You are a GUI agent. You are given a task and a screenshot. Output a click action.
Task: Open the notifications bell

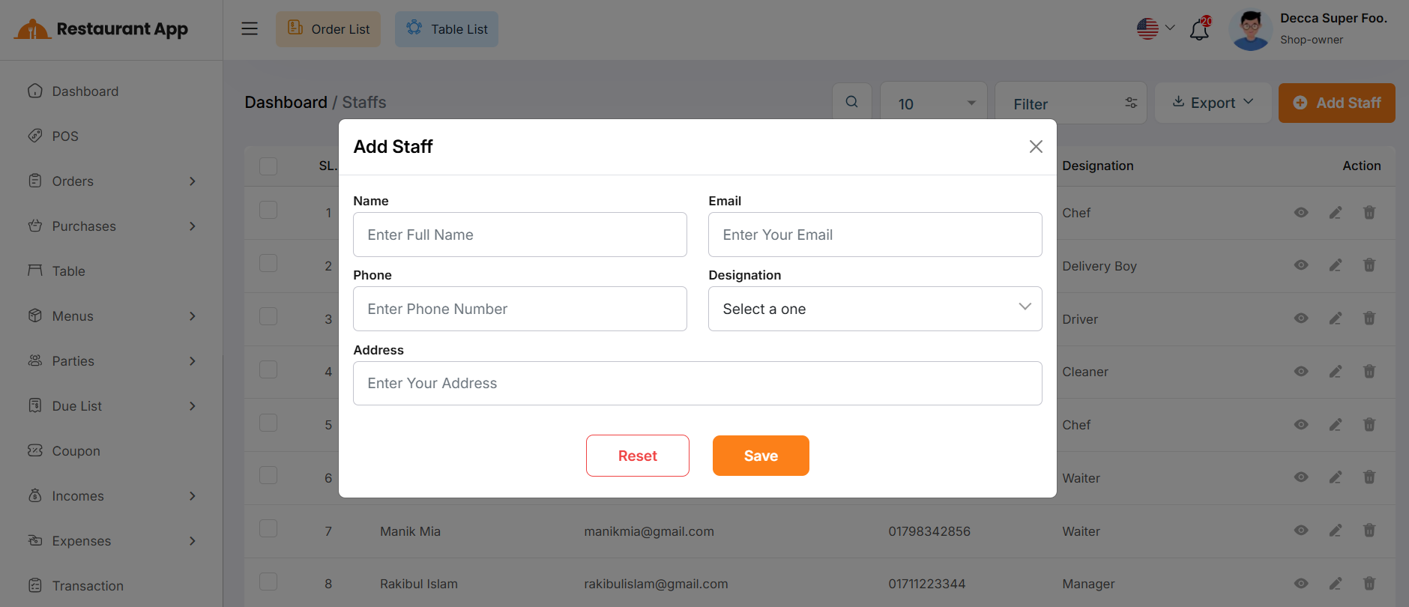pyautogui.click(x=1199, y=30)
